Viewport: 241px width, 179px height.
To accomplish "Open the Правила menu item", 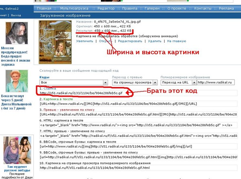I will (x=130, y=8).
